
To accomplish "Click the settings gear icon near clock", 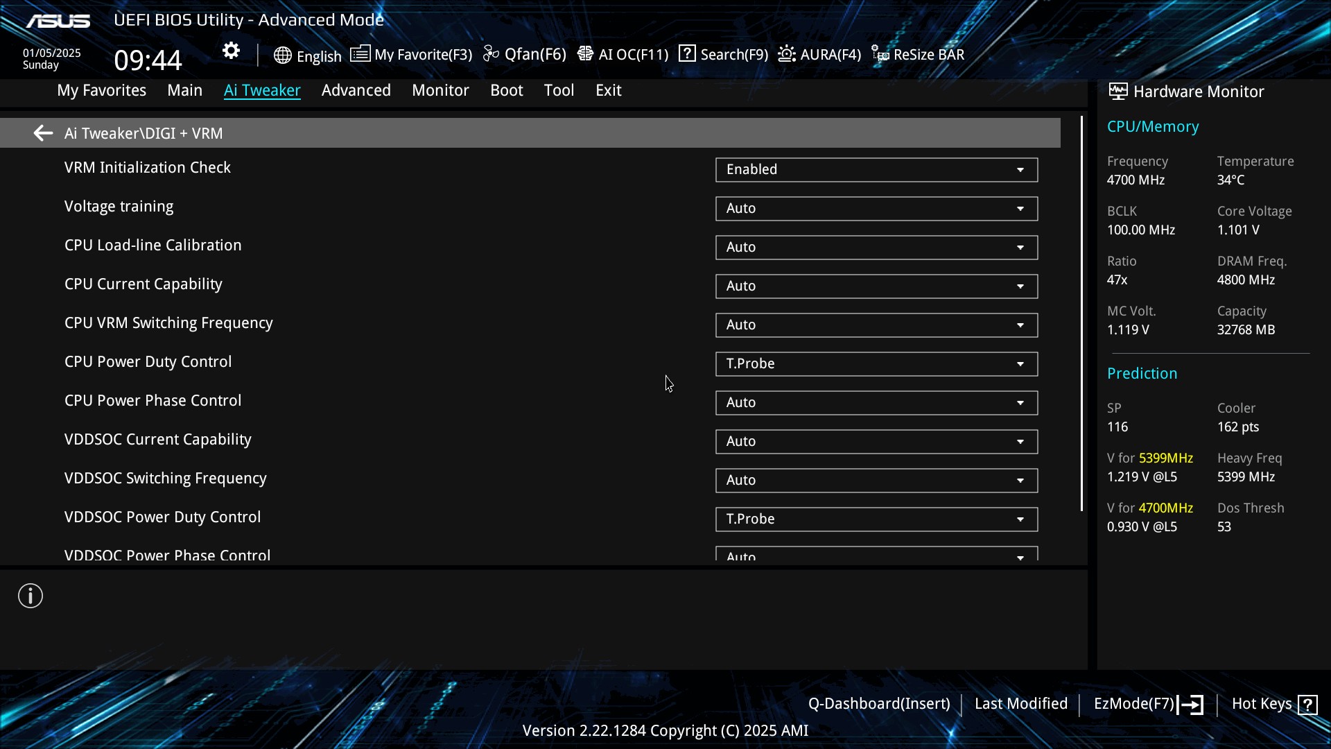I will point(231,51).
